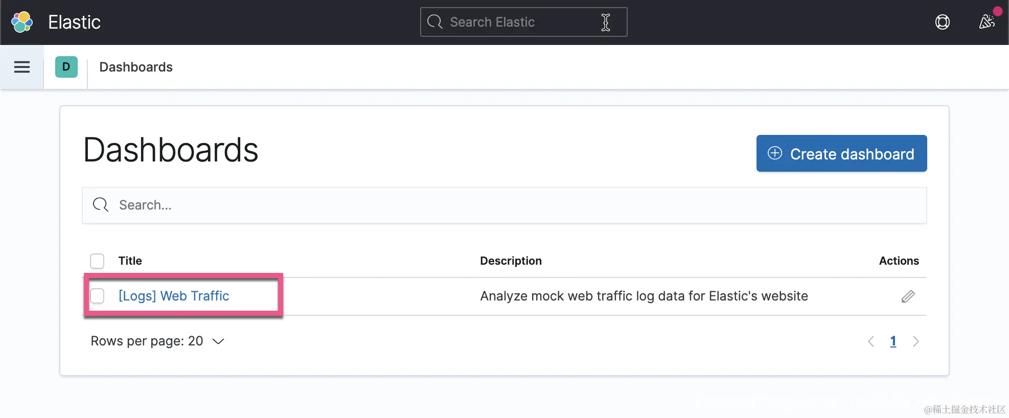This screenshot has height=418, width=1009.
Task: Click the green D space avatar
Action: pos(66,67)
